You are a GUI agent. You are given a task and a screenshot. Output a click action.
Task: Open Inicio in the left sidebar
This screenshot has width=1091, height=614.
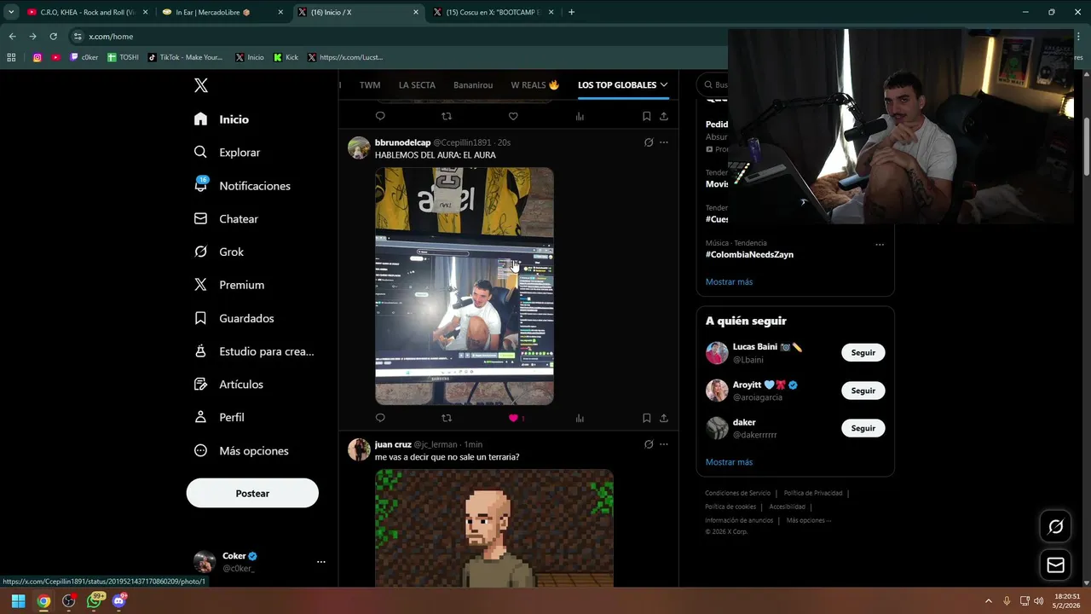[x=222, y=119]
